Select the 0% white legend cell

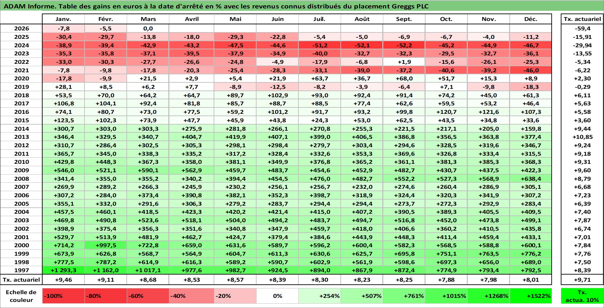(277, 296)
